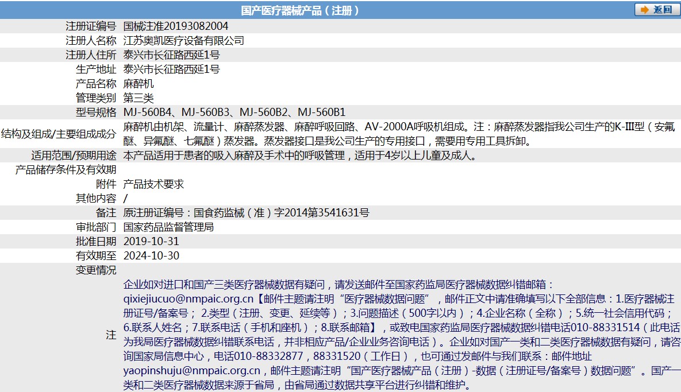The width and height of the screenshot is (681, 392).
Task: Click the 注 note label
Action: point(111,335)
